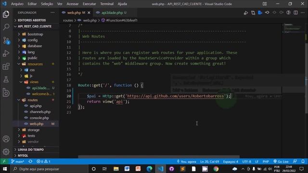Open channels.php file
This screenshot has height=173, width=308.
tap(36, 112)
